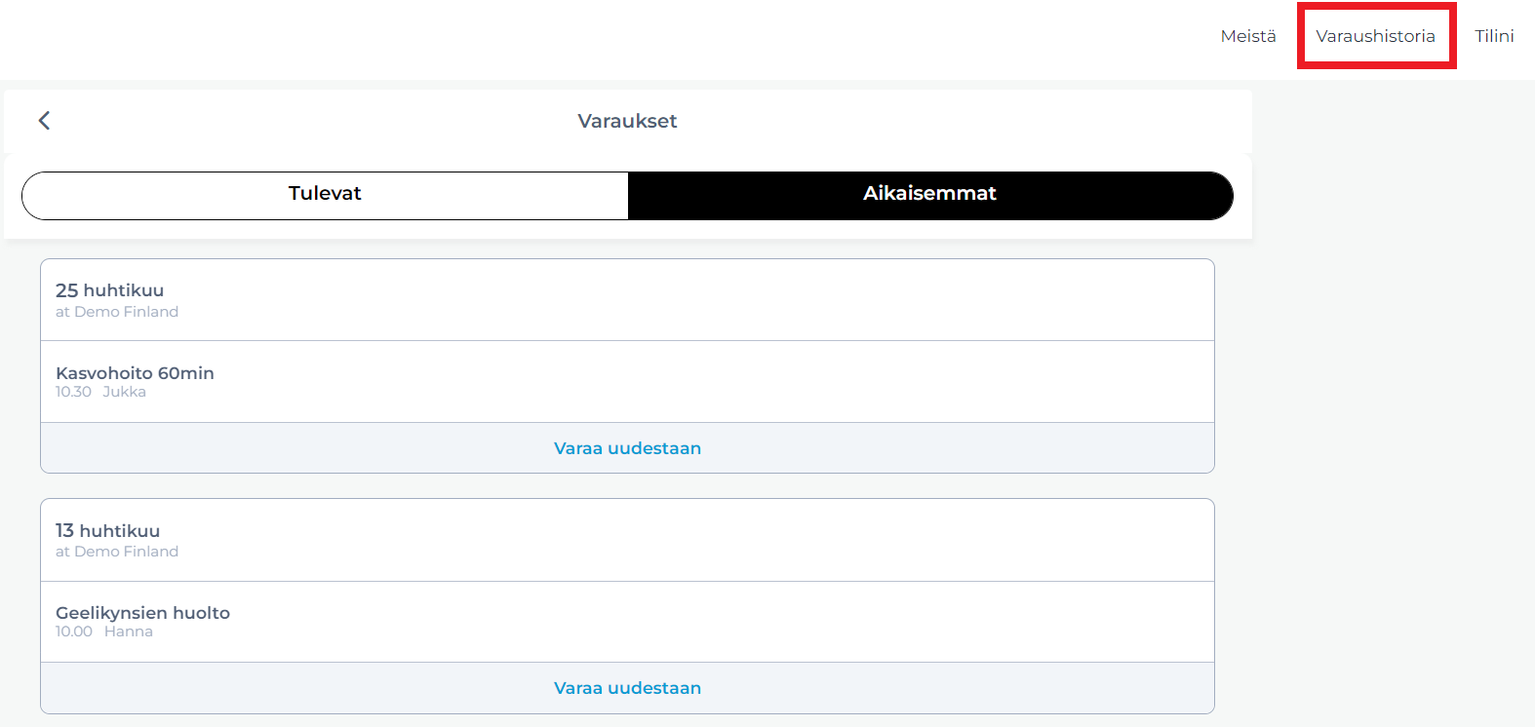Open Meistä in the top navigation
The width and height of the screenshot is (1535, 727).
tap(1248, 36)
